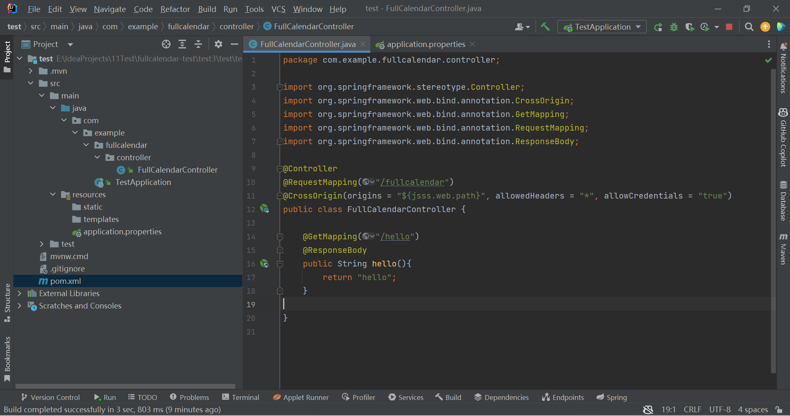The width and height of the screenshot is (790, 416).
Task: Expand the .mvn folder
Action: pyautogui.click(x=30, y=71)
